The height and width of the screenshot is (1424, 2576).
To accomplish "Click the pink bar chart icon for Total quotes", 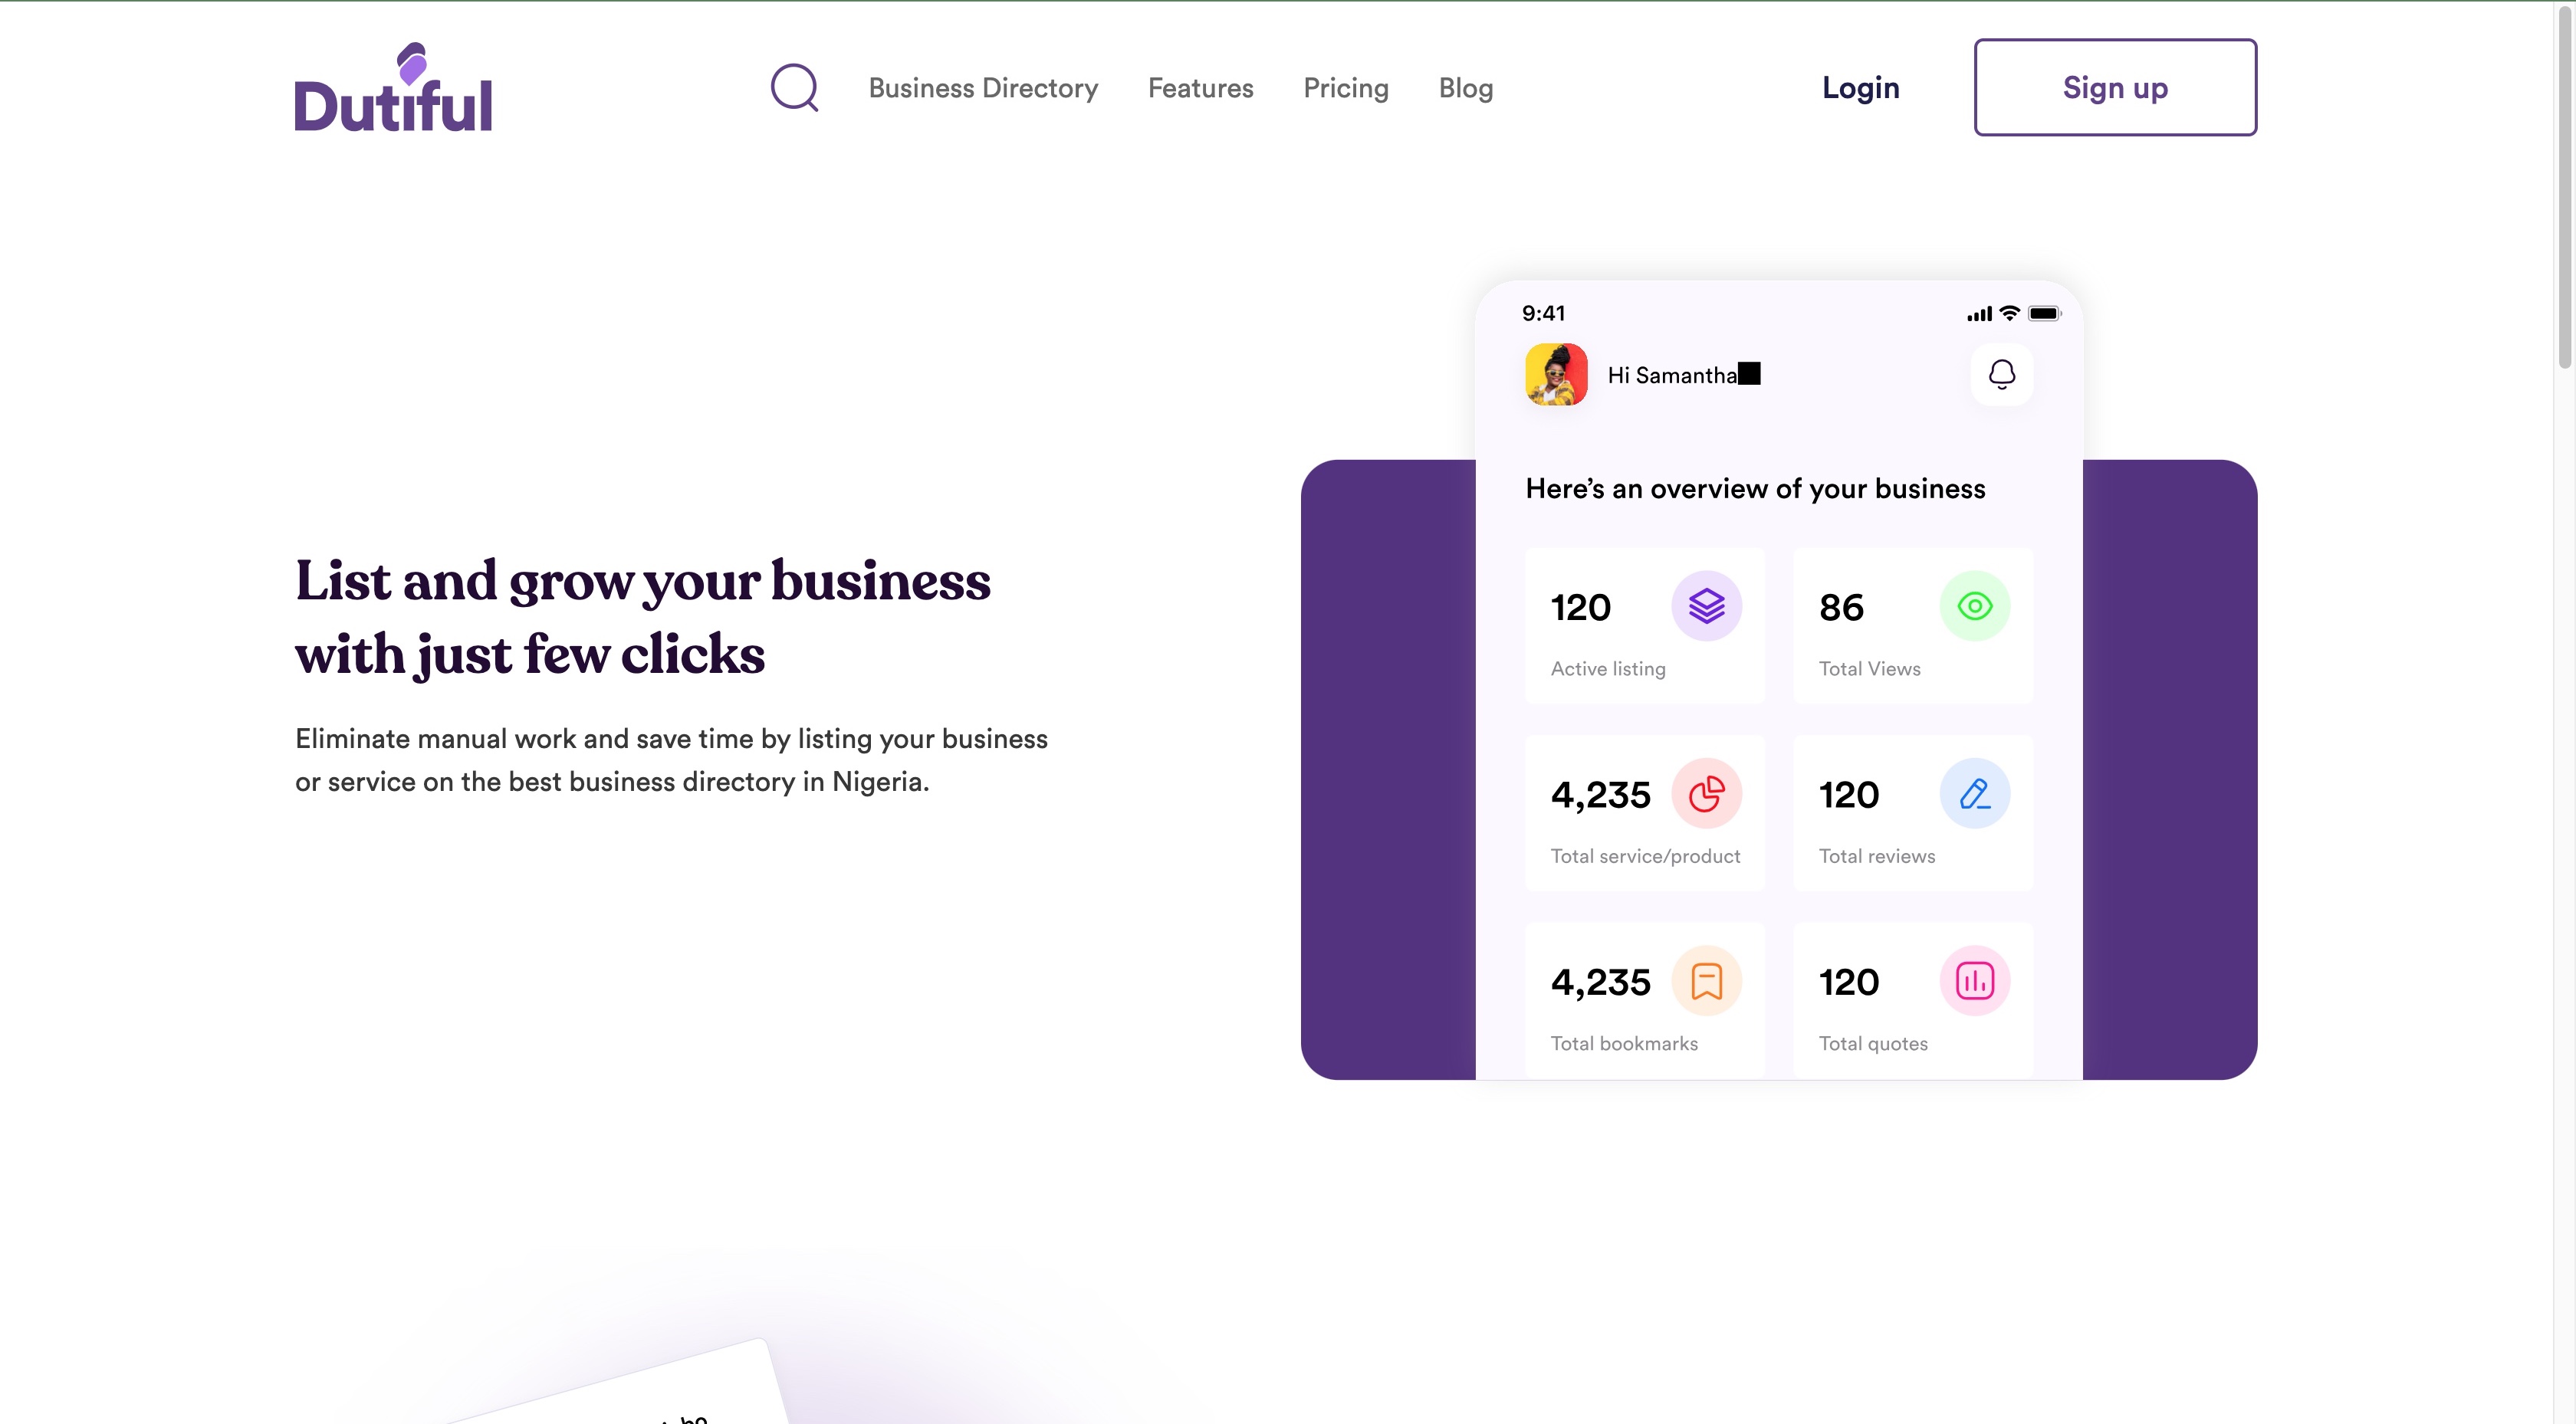I will click(x=1974, y=981).
